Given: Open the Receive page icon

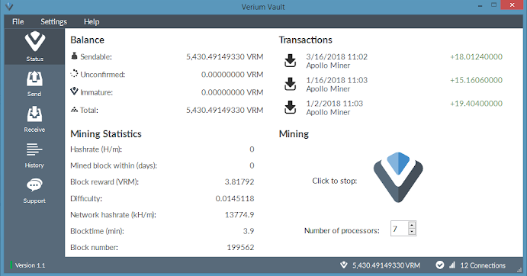Looking at the screenshot, I should [34, 114].
